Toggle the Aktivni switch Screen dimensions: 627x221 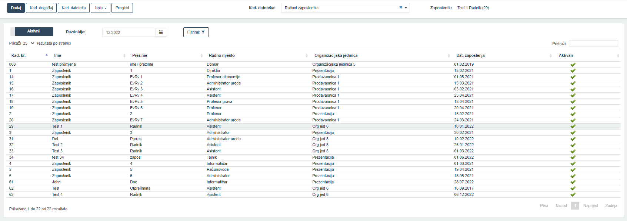click(x=32, y=31)
